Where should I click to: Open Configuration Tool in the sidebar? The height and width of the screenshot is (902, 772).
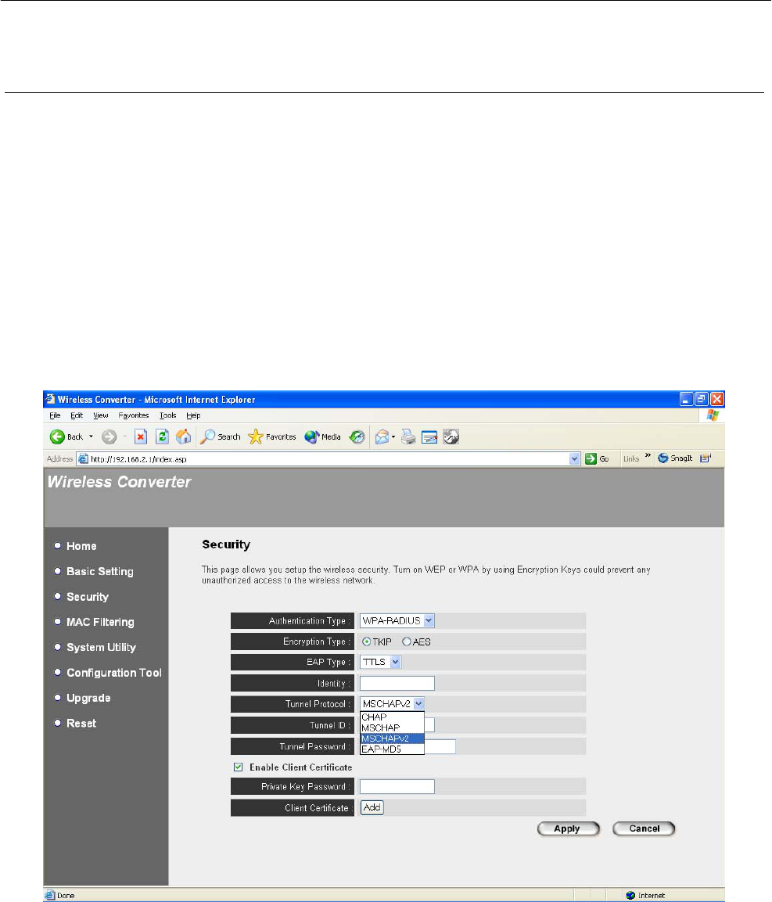(114, 673)
